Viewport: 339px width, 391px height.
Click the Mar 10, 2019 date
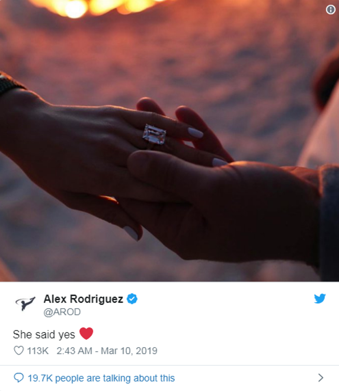(x=129, y=351)
